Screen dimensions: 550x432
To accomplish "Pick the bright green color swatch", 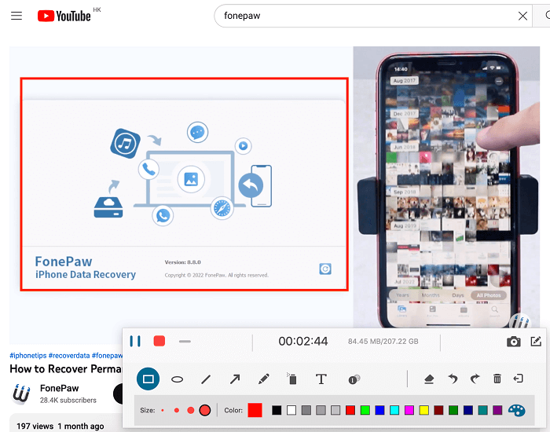I will coord(365,410).
